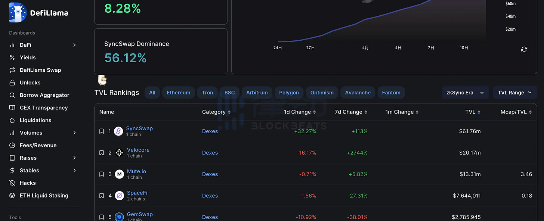The width and height of the screenshot is (544, 221).
Task: Click the Velocore protocol logo
Action: click(x=119, y=153)
